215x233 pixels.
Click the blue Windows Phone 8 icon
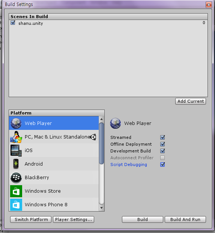(x=16, y=205)
